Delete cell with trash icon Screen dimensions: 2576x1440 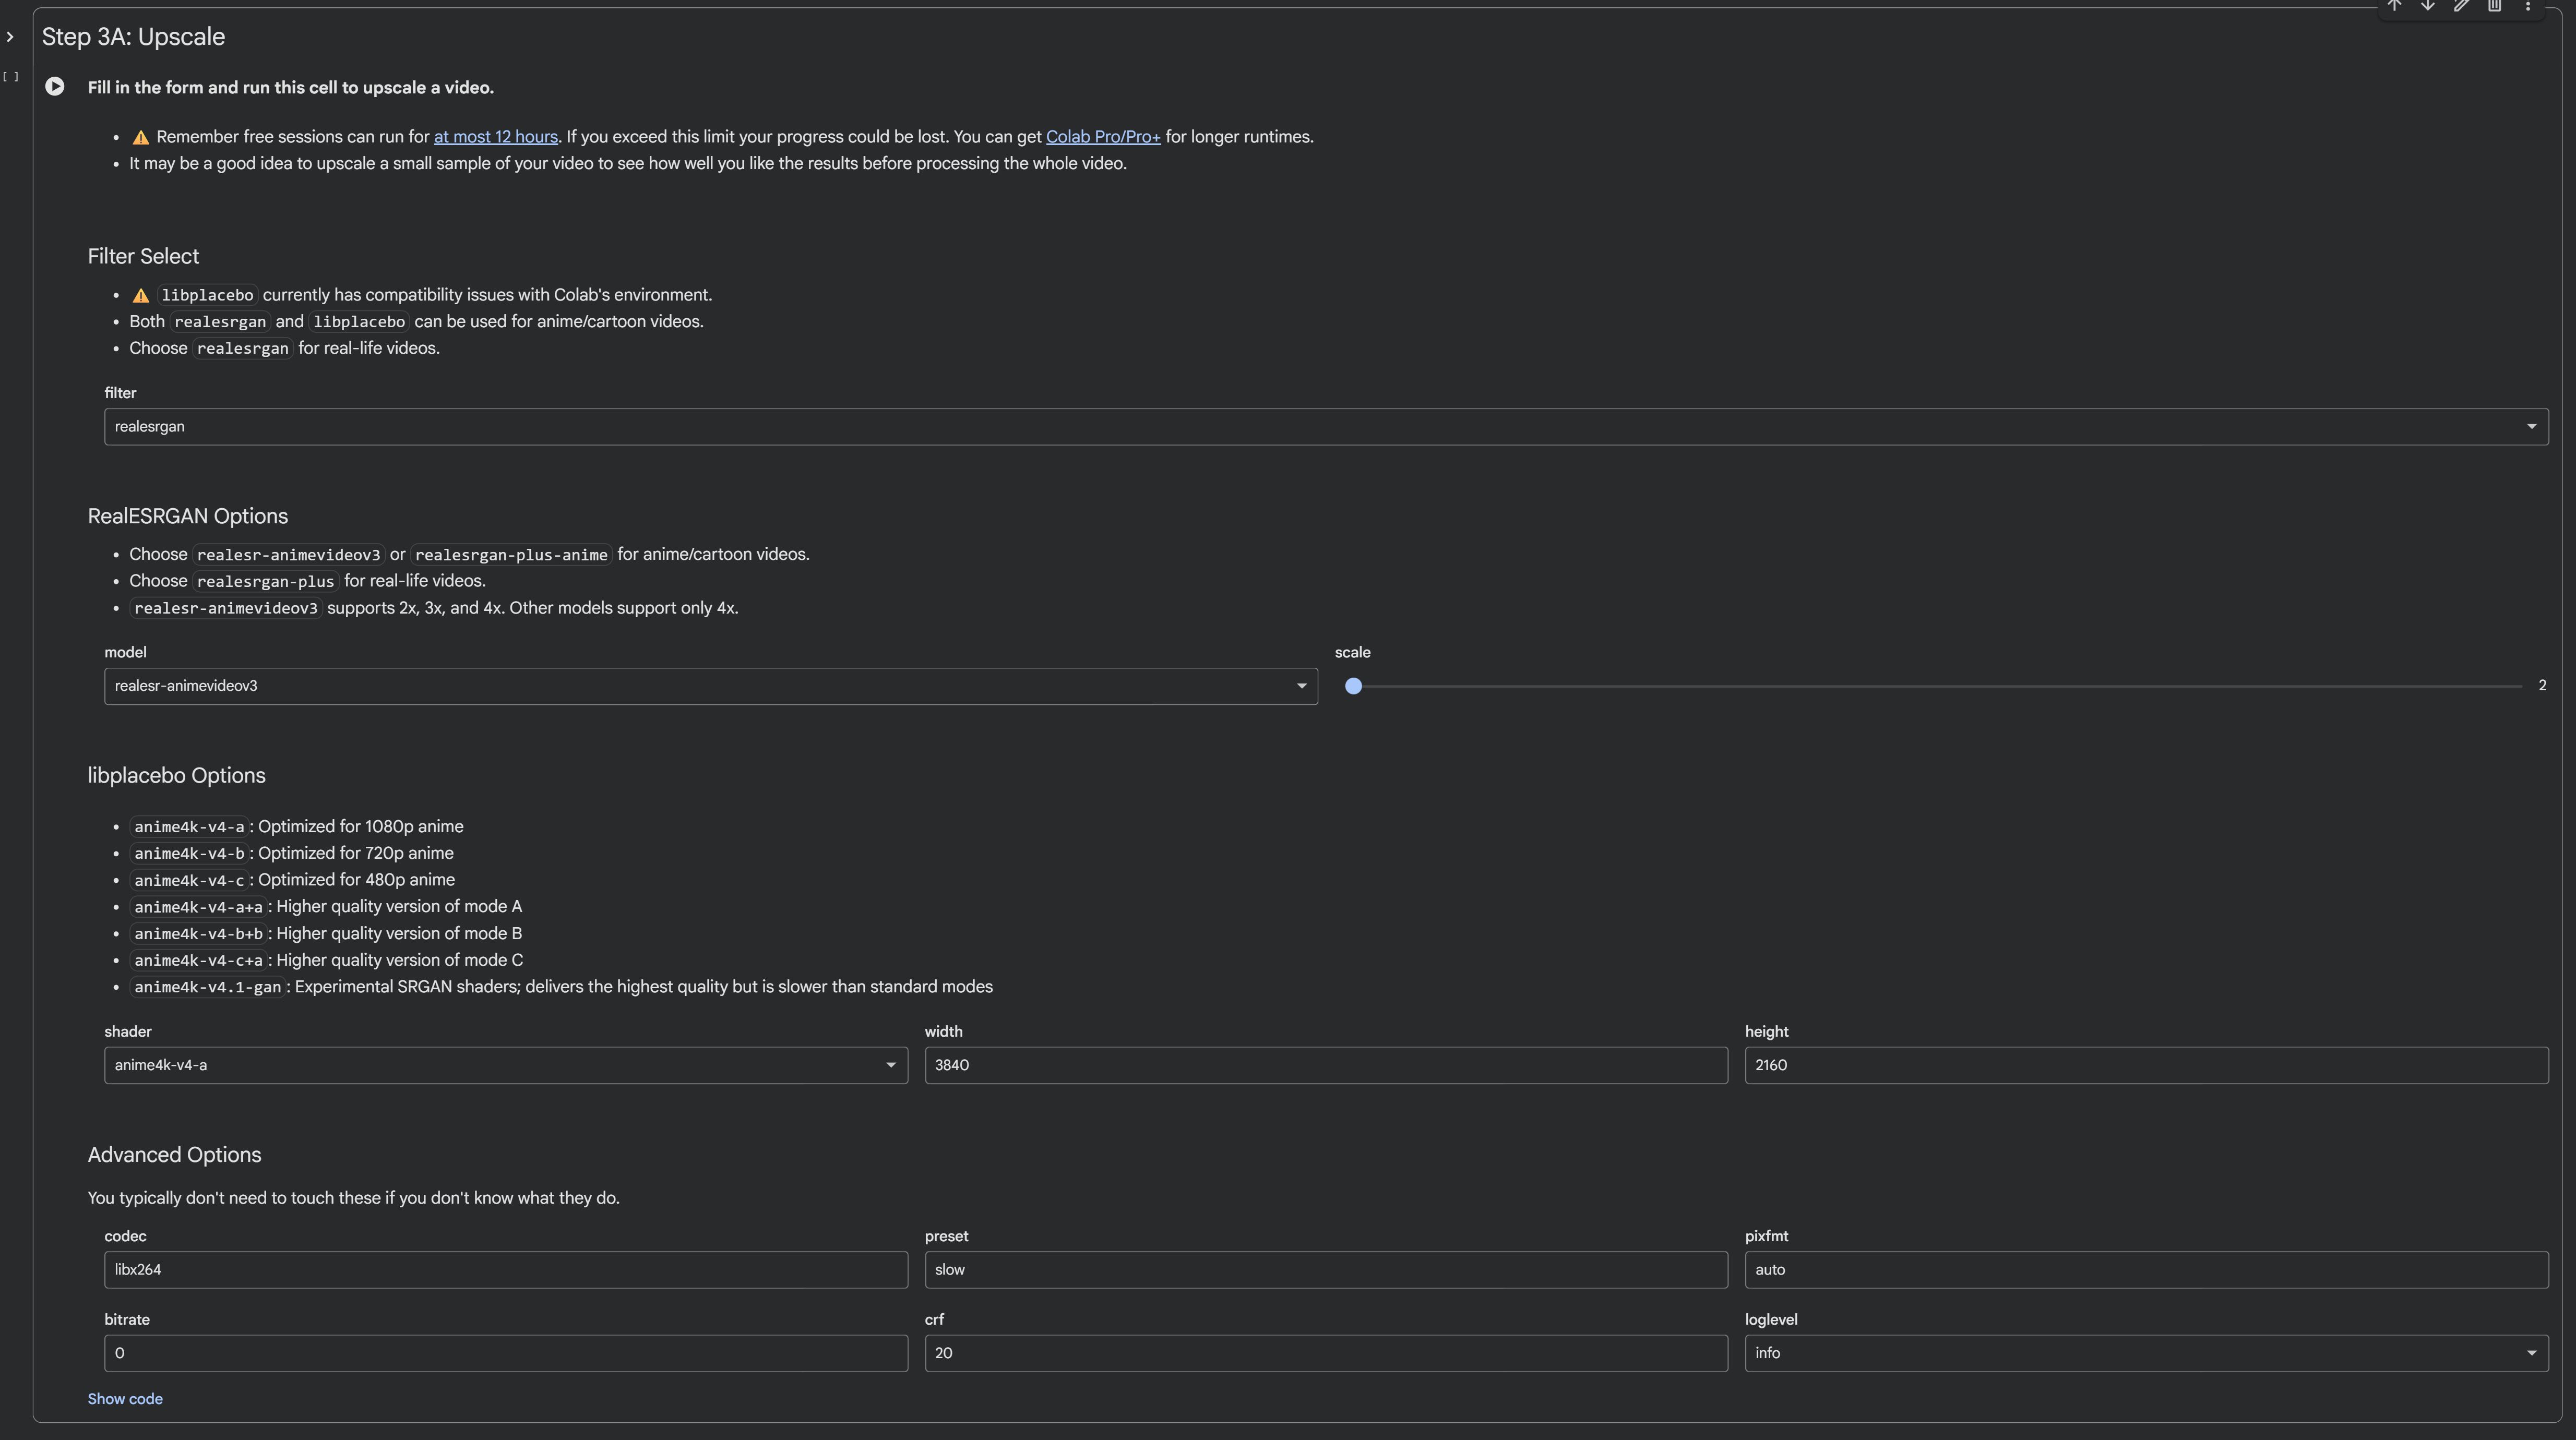2494,6
